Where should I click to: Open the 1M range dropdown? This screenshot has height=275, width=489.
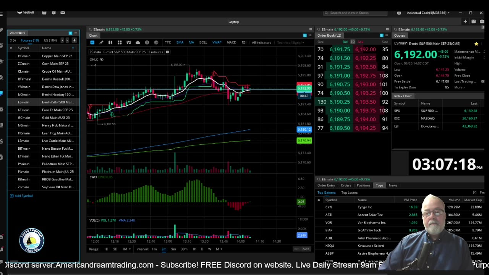point(126,249)
